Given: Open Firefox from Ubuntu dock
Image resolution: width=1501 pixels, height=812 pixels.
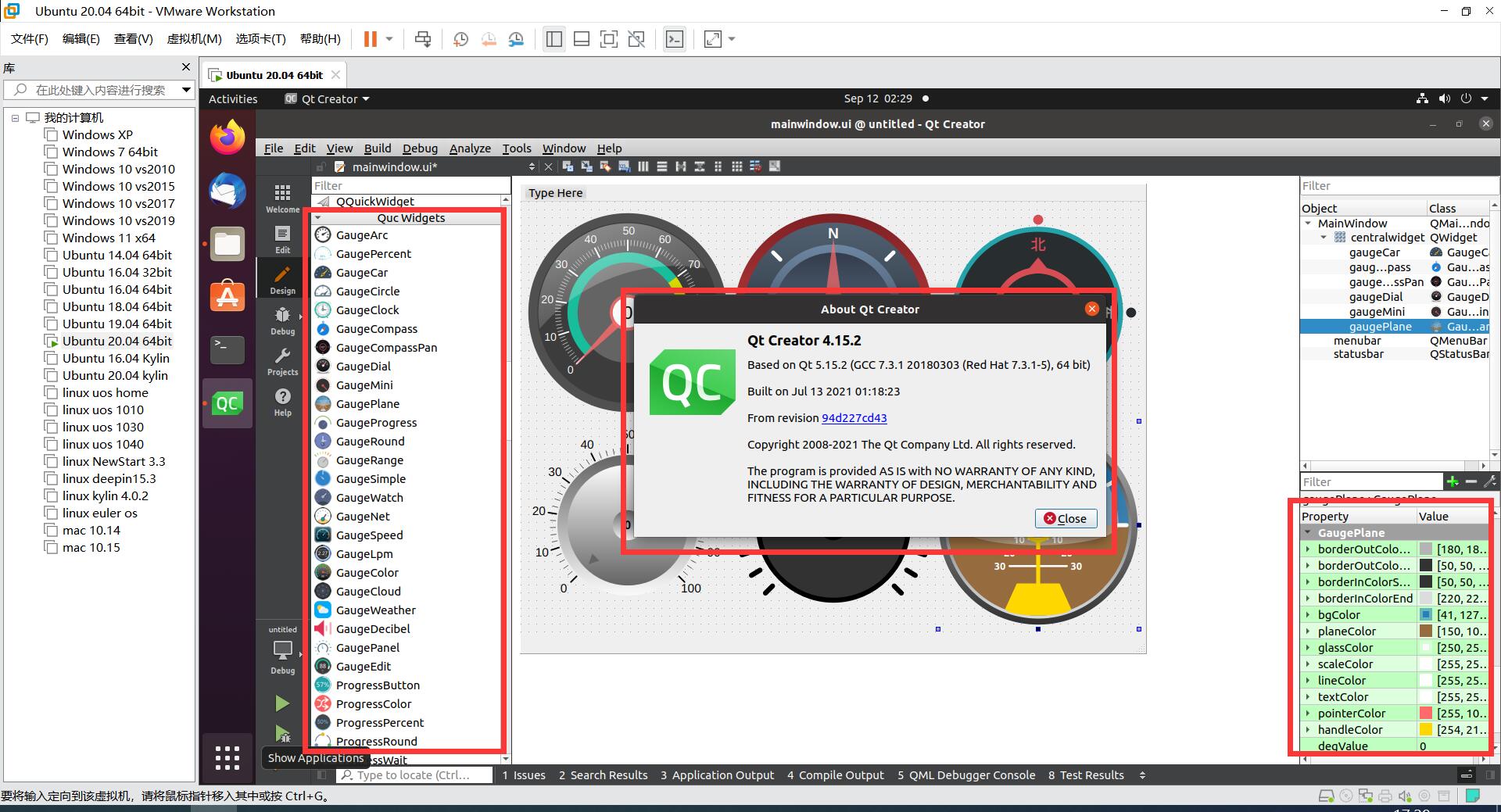Looking at the screenshot, I should [x=227, y=138].
